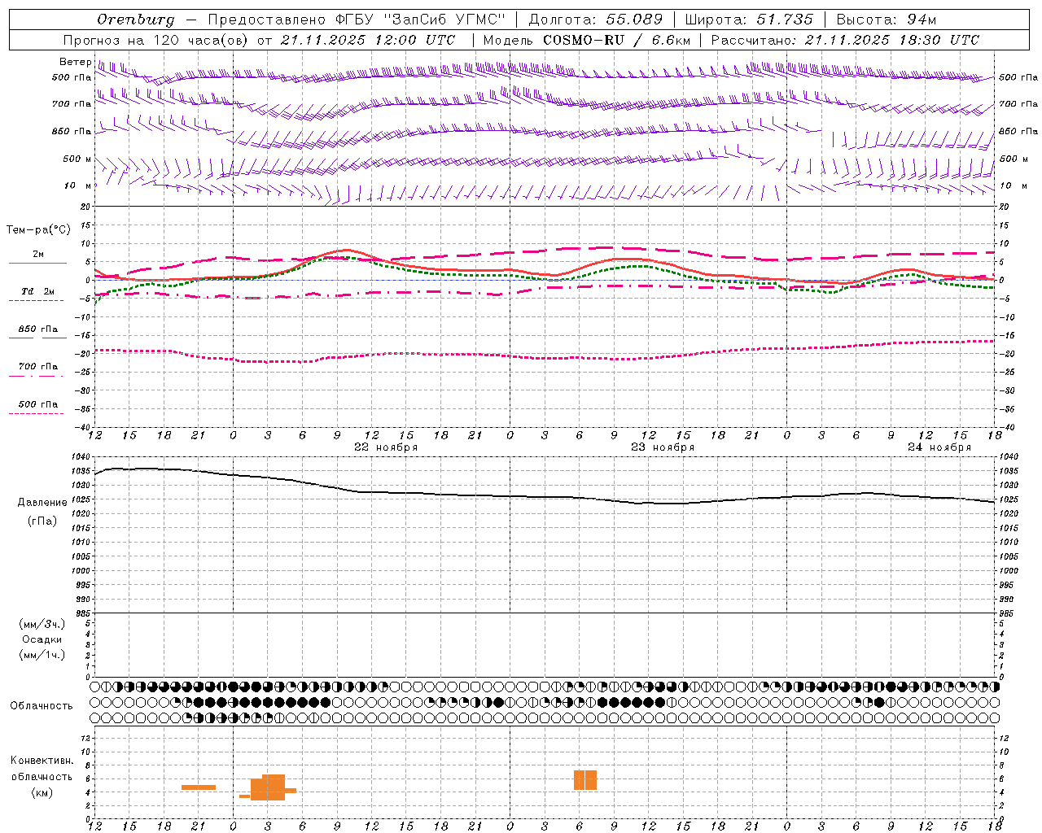Screen dimensions: 1042x833
Task: Click the '23 ноября' date label
Action: point(663,447)
